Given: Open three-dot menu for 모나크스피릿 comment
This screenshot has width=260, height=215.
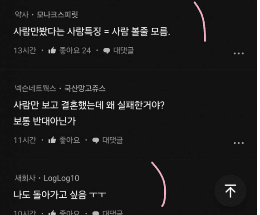Looking at the screenshot, I should click(239, 53).
